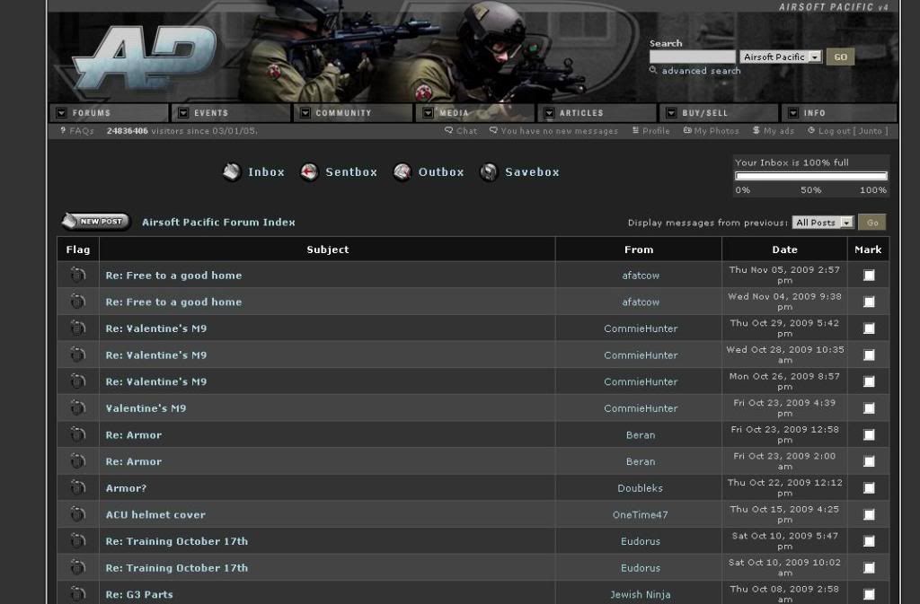Expand the EVENTS navigation dropdown
The width and height of the screenshot is (920, 604).
(x=183, y=112)
